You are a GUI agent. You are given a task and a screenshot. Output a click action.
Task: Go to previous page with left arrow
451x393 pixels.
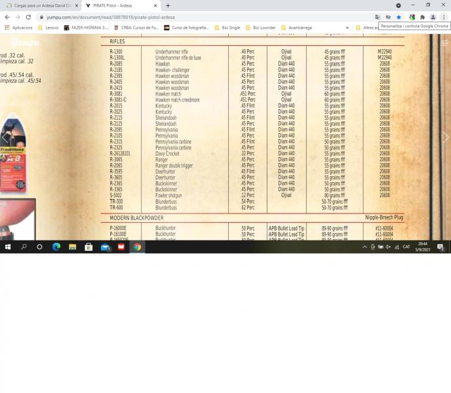pyautogui.click(x=5, y=138)
